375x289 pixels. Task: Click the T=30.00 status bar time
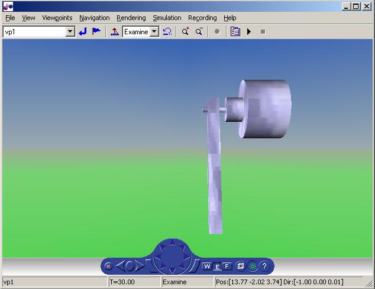[x=122, y=282]
